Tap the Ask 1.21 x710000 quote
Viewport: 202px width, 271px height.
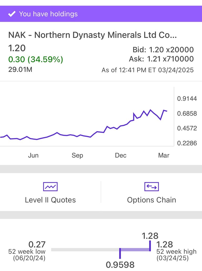click(161, 59)
